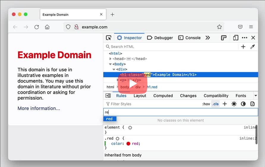Switch to the Console tab

coord(190,38)
